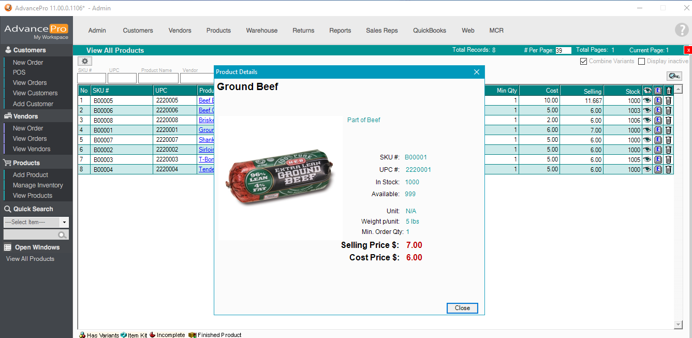This screenshot has height=338, width=692.
Task: Click the scroll up arrow of the table scrollbar
Action: coord(678,90)
